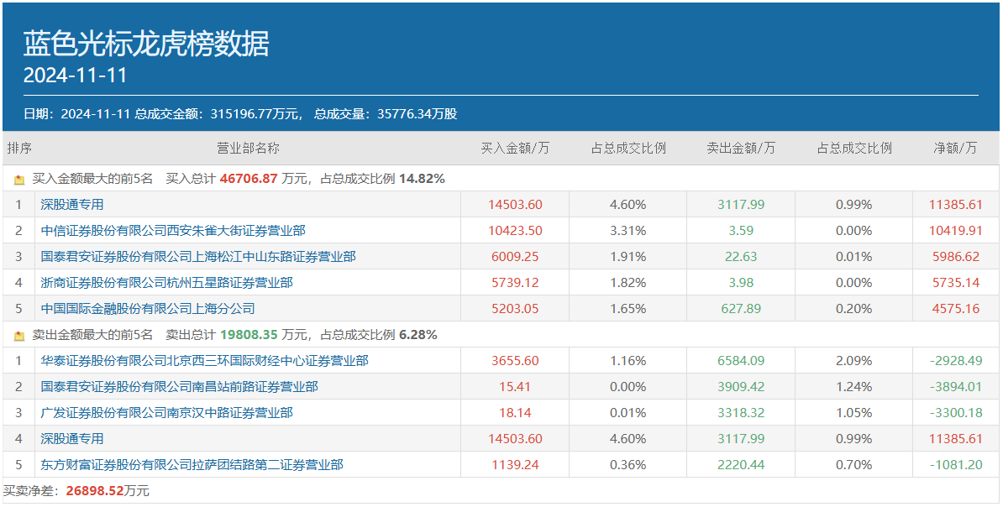The height and width of the screenshot is (507, 1003).
Task: Click the icon beside 买入金额最大的前5名
Action: tap(19, 180)
